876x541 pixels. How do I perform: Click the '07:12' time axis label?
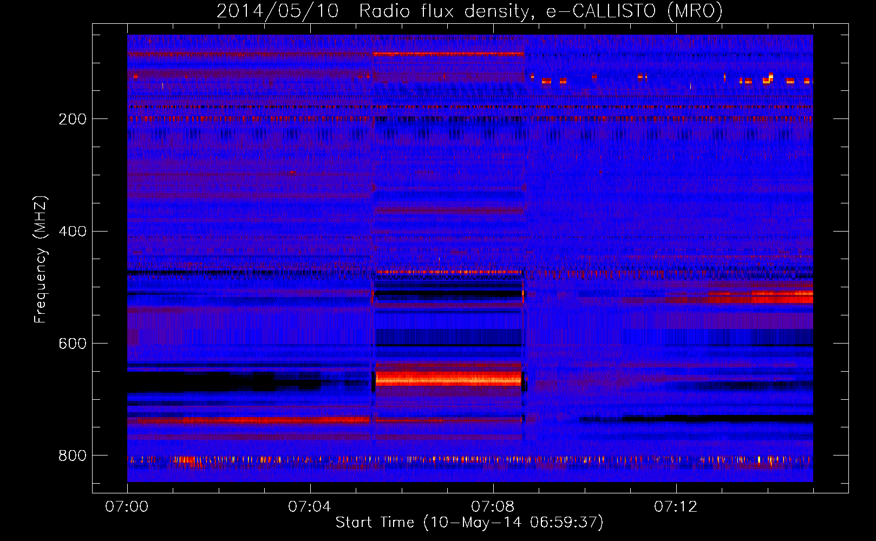click(x=676, y=507)
